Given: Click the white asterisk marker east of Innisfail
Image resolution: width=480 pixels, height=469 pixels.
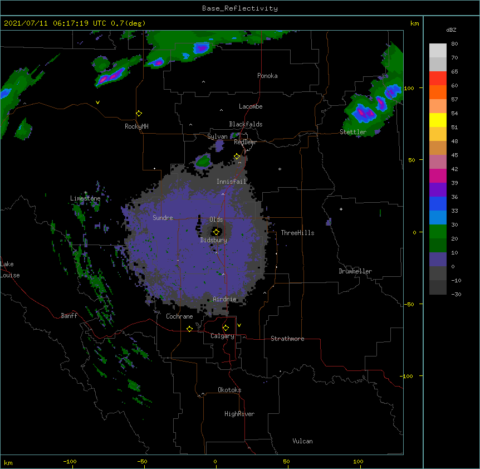Looking at the screenshot, I should point(280,169).
